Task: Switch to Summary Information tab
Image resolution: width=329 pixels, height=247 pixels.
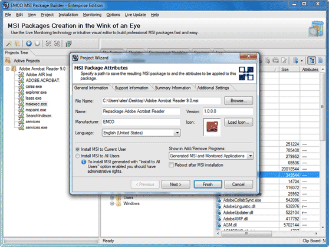Action: pos(173,88)
